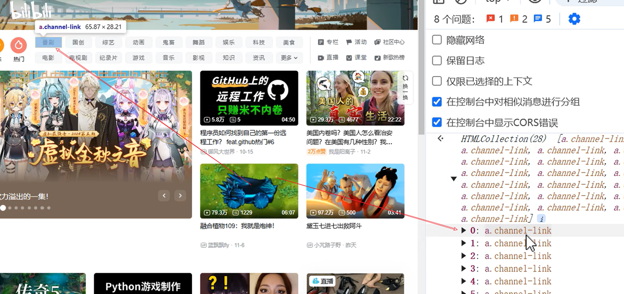
Task: Select the 鬼畜 category tab
Action: point(169,42)
